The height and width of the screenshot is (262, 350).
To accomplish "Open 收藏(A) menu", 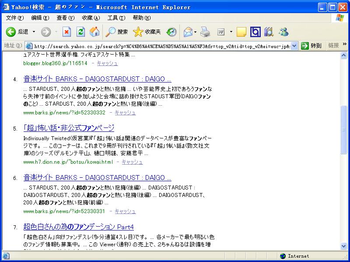I will (91, 18).
